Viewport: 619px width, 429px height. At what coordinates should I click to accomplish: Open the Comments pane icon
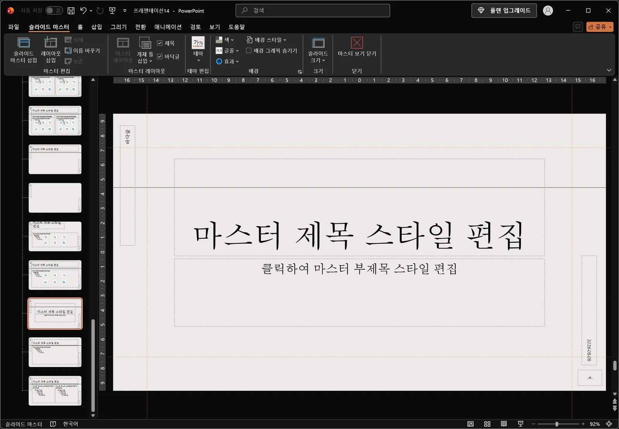[x=578, y=27]
